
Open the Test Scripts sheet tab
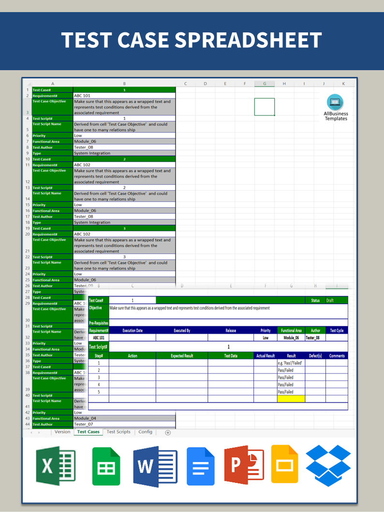[x=118, y=432]
